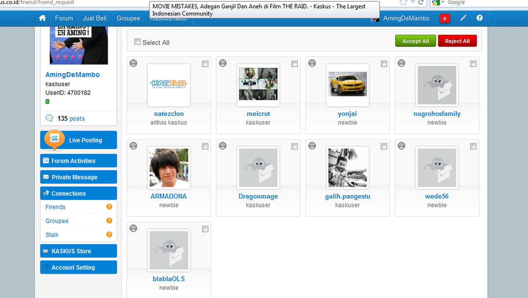Screen dimensions: 528x298
Task: Check the nugrohosfamily request checkbox
Action: coord(473,64)
